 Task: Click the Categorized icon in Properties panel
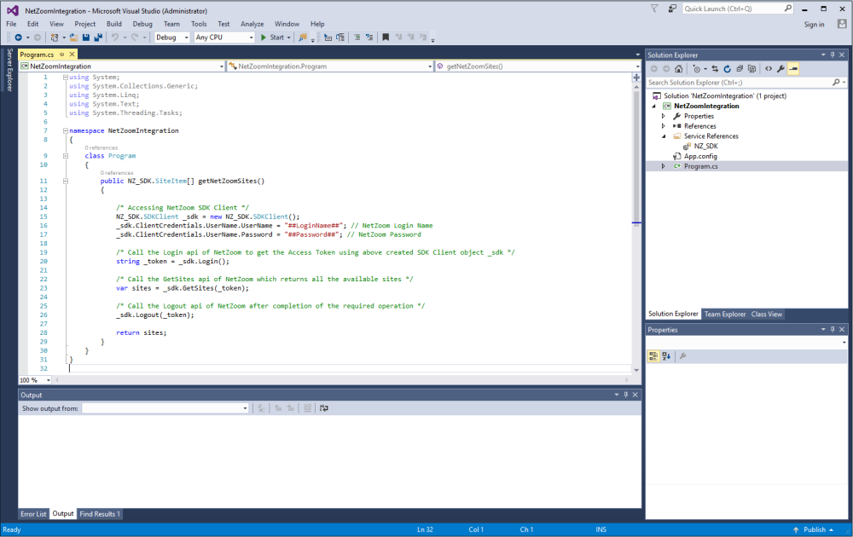[x=653, y=356]
